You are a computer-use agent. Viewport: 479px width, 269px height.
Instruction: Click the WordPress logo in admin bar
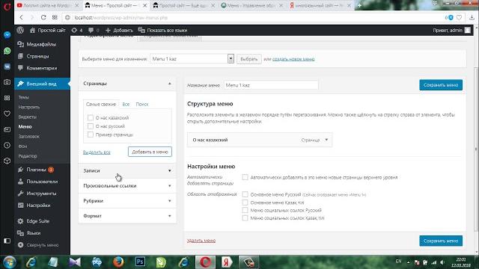pos(20,30)
